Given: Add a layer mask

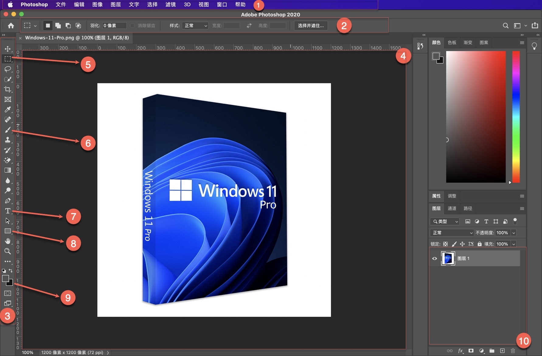Looking at the screenshot, I should [471, 351].
